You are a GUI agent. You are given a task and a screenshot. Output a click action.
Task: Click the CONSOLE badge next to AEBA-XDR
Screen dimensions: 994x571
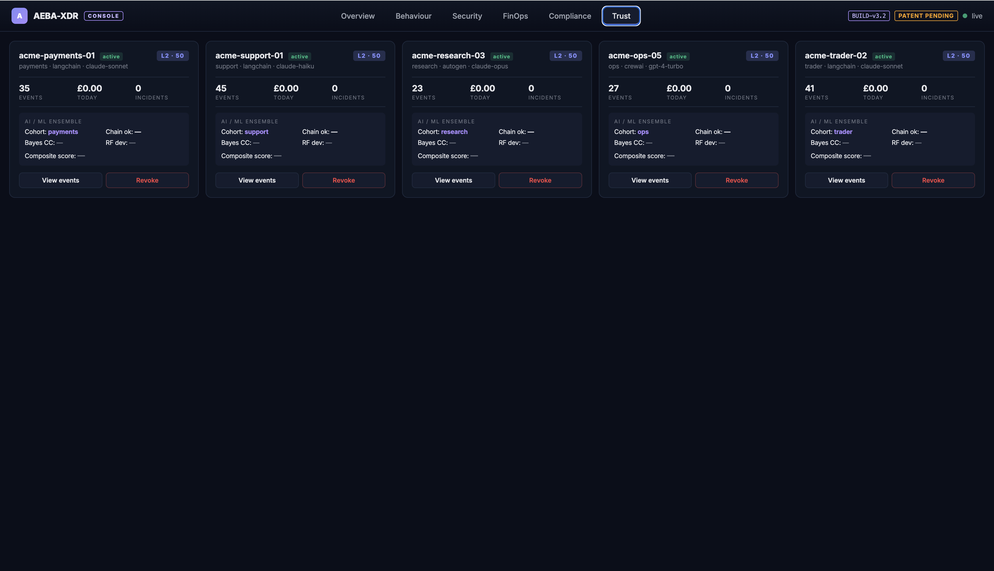coord(104,16)
